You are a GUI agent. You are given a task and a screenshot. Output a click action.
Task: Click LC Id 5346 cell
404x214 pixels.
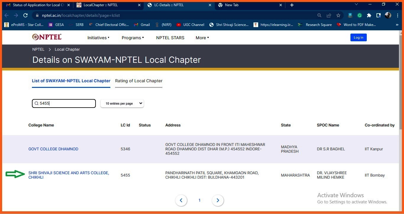tap(125, 149)
